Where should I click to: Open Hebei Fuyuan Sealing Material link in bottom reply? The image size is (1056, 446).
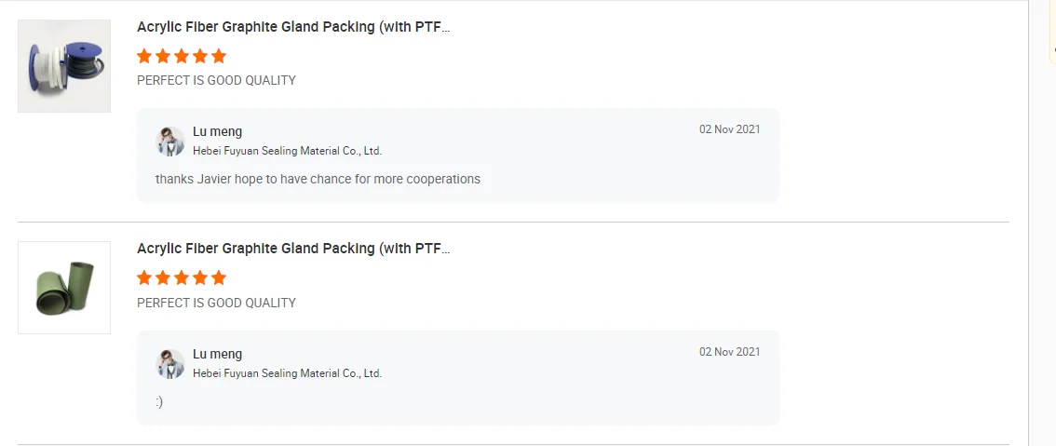coord(287,373)
